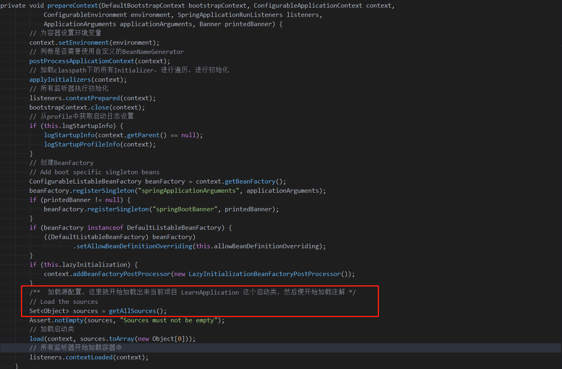
Task: Click the Banner printedBanner parameter
Action: click(x=236, y=24)
